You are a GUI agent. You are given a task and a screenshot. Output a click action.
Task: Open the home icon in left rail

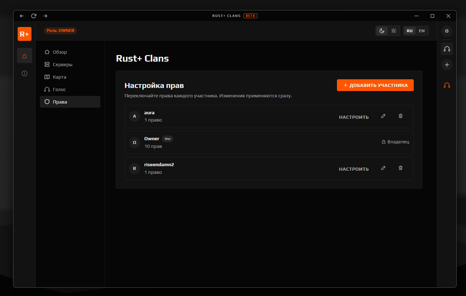(x=25, y=55)
